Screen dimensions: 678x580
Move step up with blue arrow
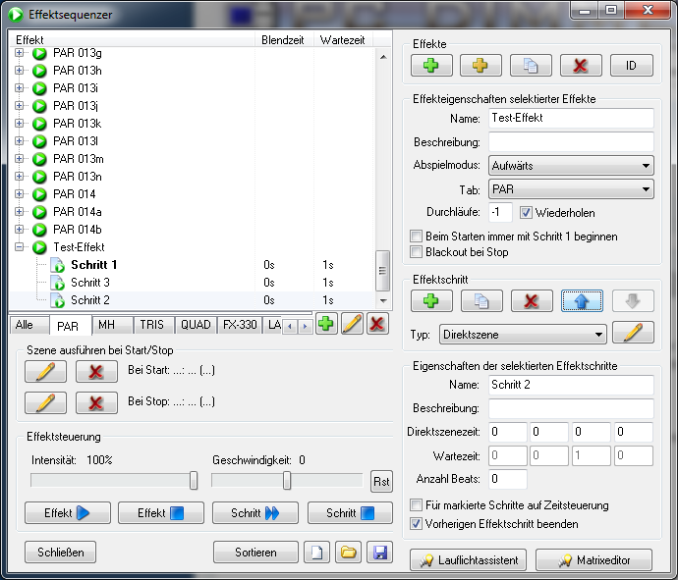coord(582,300)
